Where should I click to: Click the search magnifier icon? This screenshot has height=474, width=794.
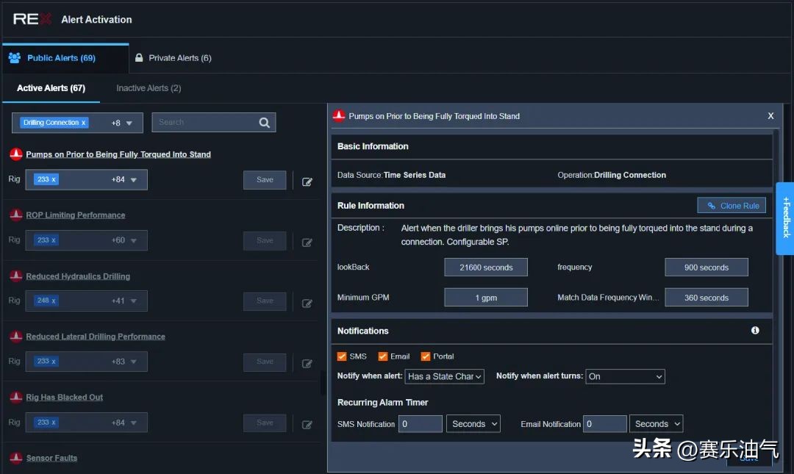pos(265,123)
